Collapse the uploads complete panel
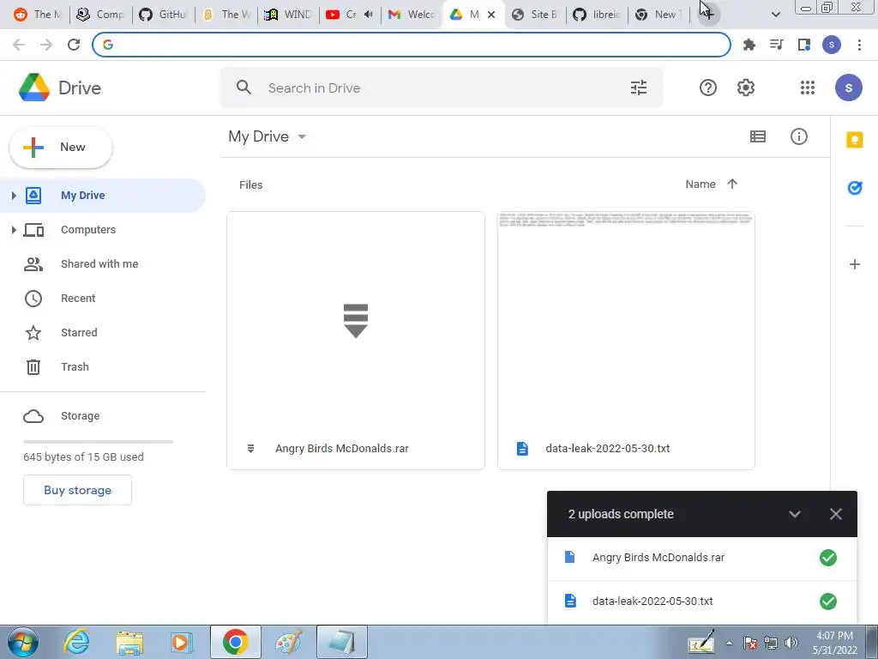Screen dimensions: 878x659 [794, 514]
